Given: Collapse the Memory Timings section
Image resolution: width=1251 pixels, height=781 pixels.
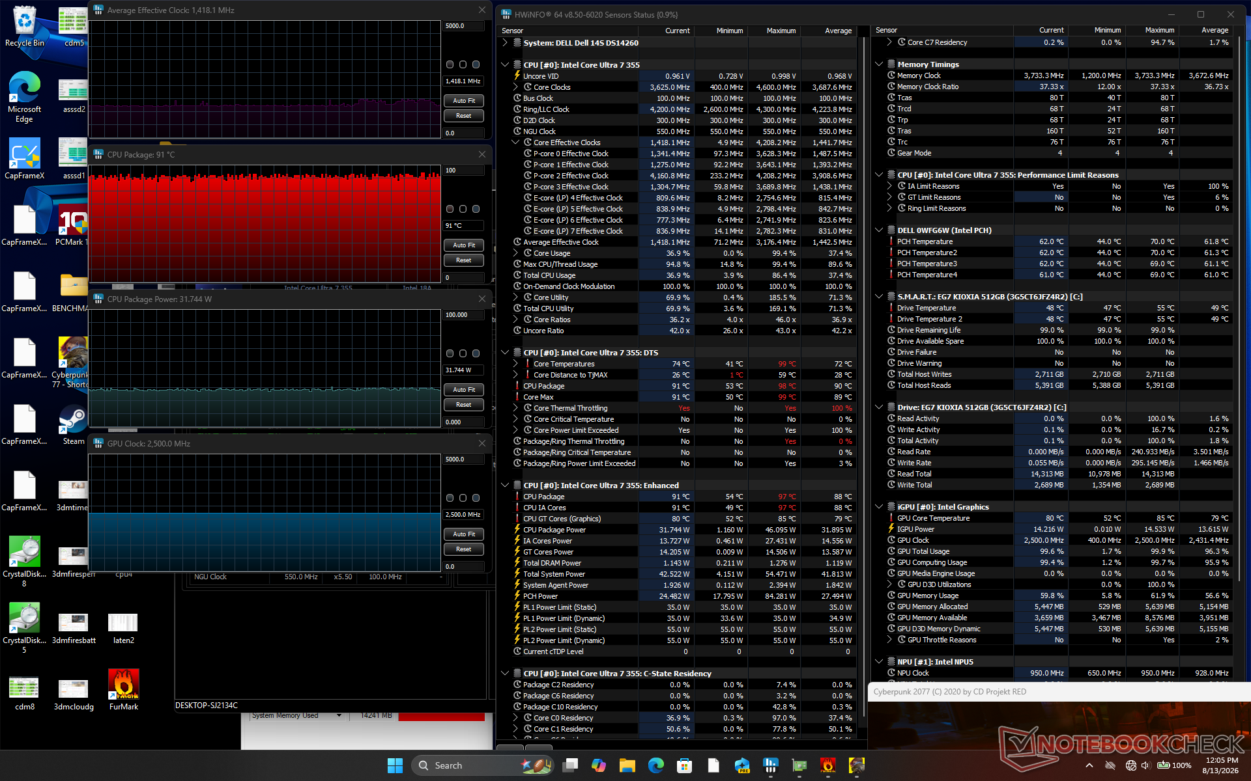Looking at the screenshot, I should click(879, 64).
